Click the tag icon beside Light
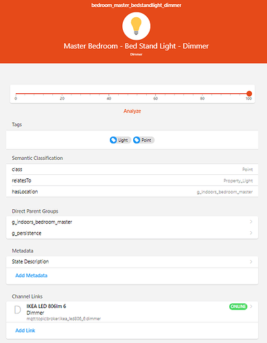Screen dimensions: 267x343 (113, 140)
